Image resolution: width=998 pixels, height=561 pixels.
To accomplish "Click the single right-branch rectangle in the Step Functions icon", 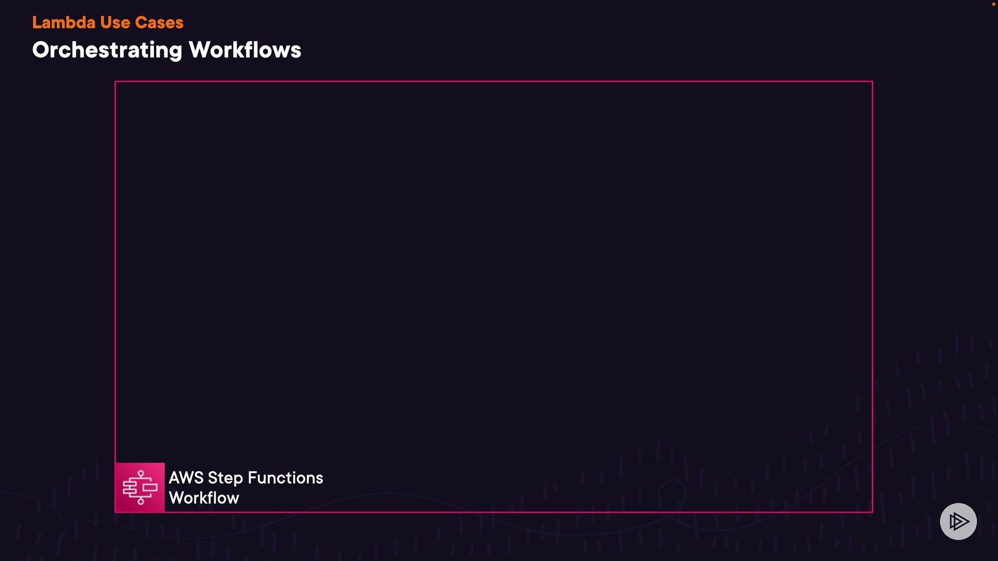I will tap(150, 487).
